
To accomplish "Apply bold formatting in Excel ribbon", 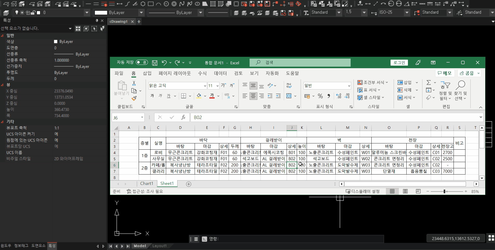I will coord(152,96).
